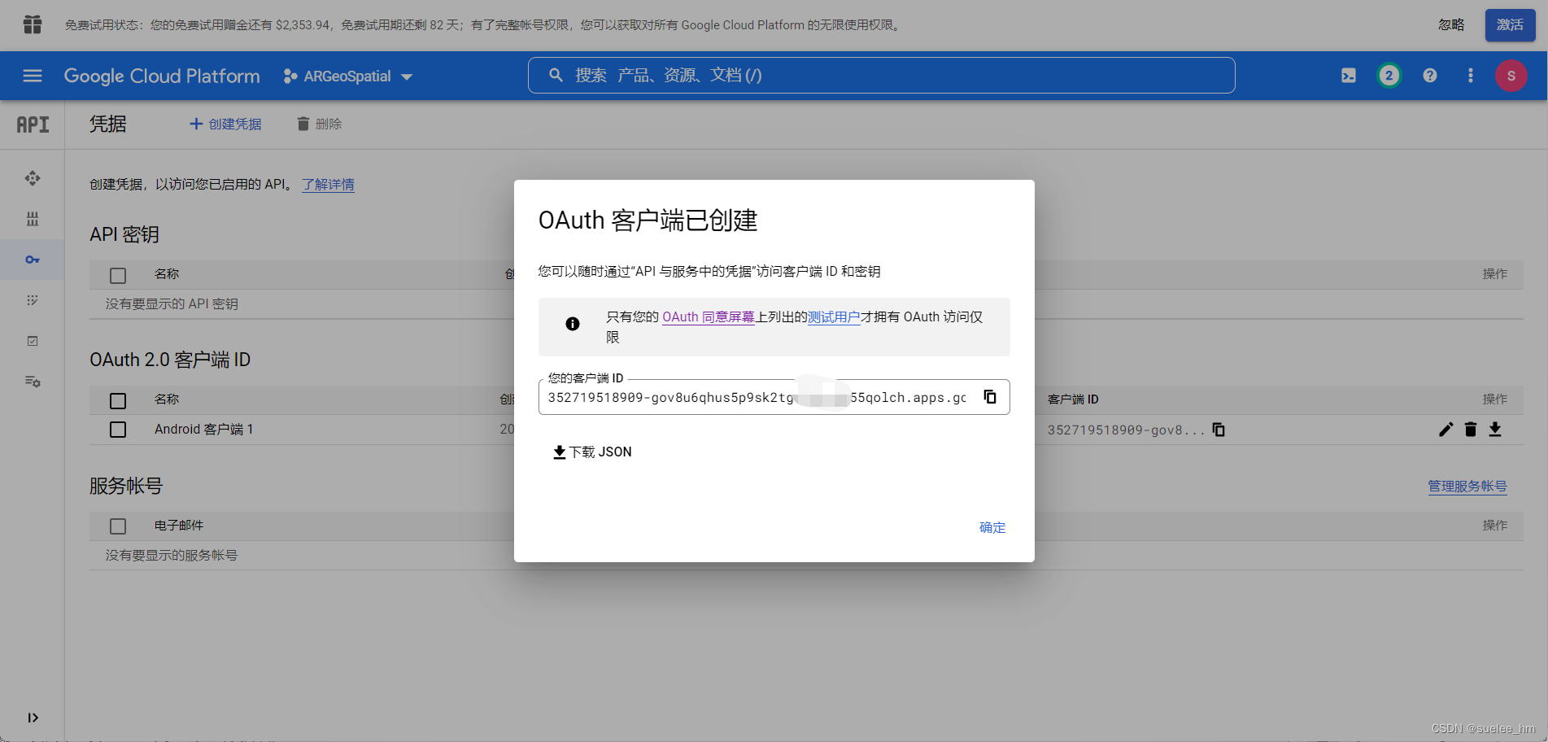Open the OAuth 同意屏幕 link in dialog
Viewport: 1548px width, 742px height.
click(709, 317)
